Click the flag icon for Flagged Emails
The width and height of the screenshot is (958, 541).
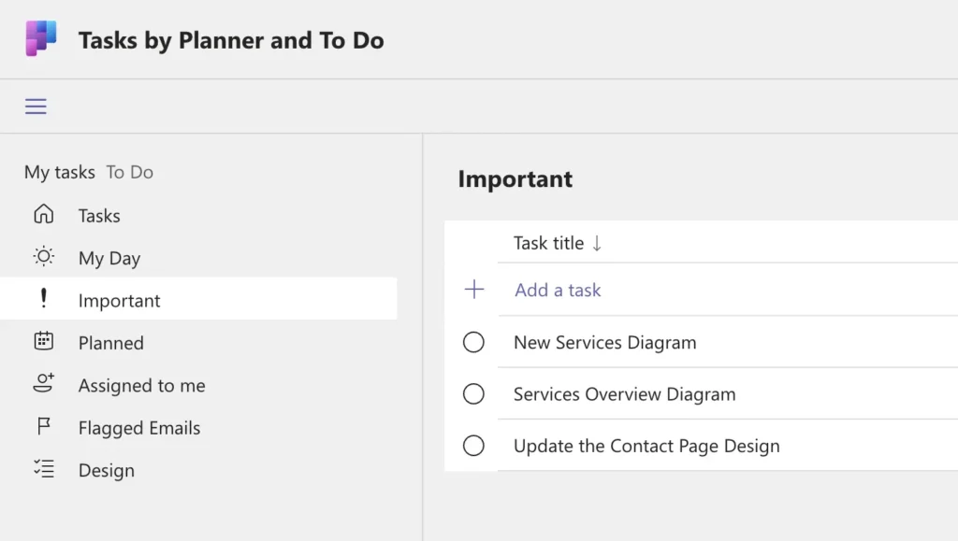coord(43,427)
